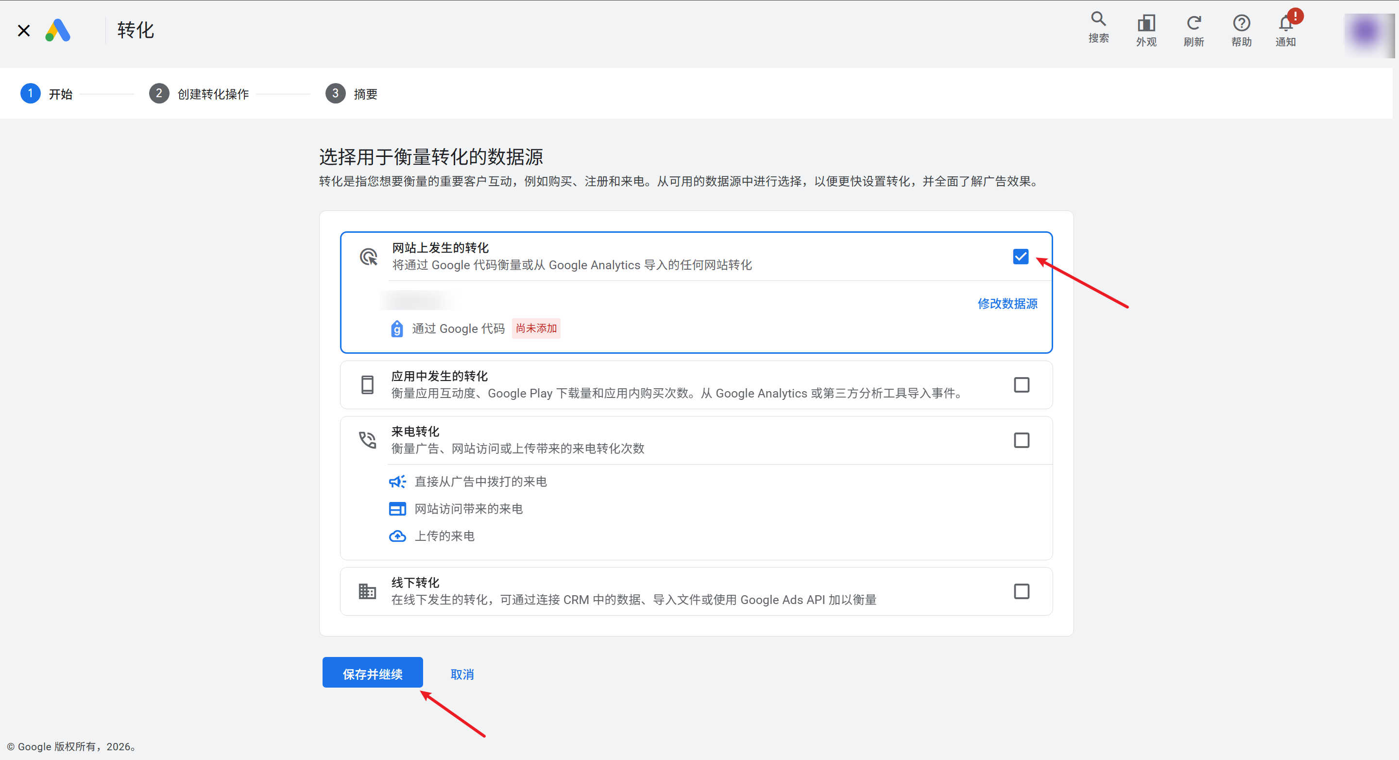Screen dimensions: 1399x760
Task: Uncheck 网站上发生的转化 checkbox
Action: pos(1021,257)
